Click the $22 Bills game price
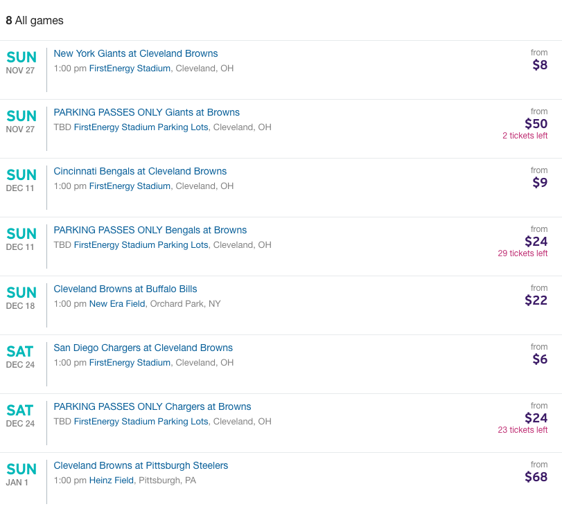Screen dimensions: 562x511 [536, 301]
